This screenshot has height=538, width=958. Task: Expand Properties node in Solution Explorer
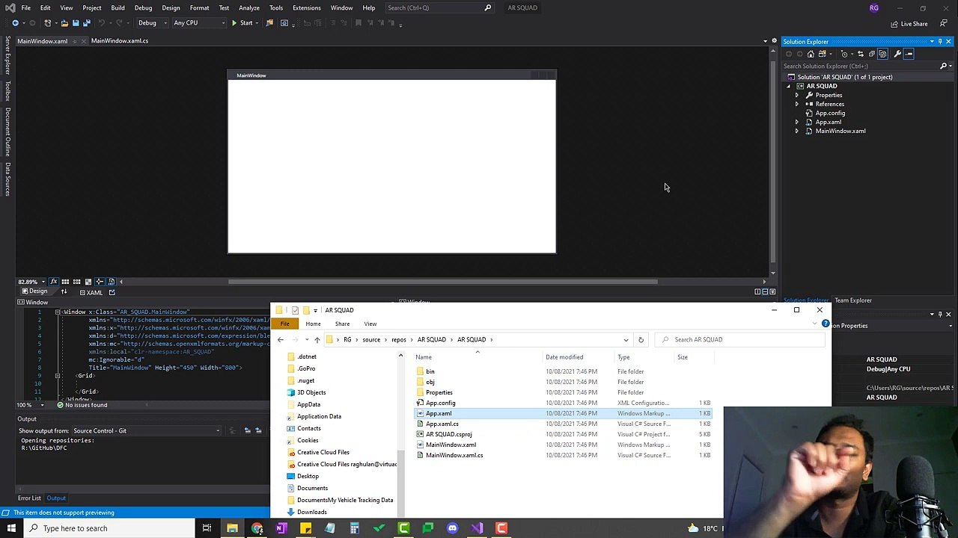coord(796,95)
